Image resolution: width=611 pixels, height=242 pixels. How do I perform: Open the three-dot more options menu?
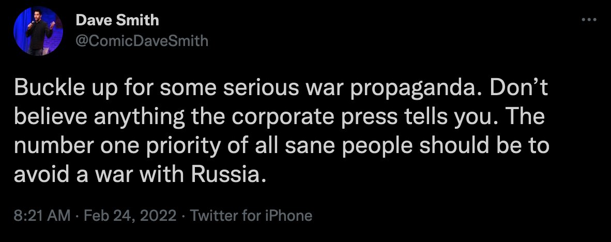click(x=588, y=20)
